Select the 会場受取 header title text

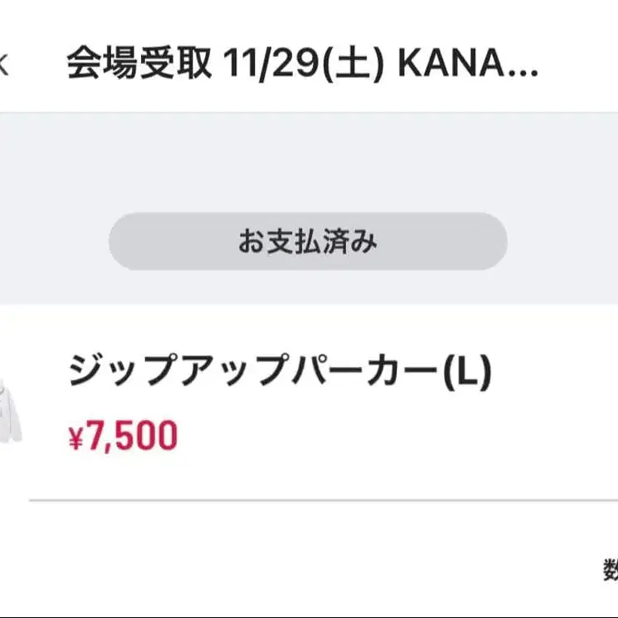pyautogui.click(x=139, y=64)
